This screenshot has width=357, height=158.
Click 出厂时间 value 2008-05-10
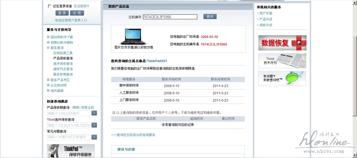(x=209, y=37)
